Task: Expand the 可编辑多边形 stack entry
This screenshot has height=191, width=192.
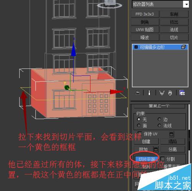Action: pos(136,47)
